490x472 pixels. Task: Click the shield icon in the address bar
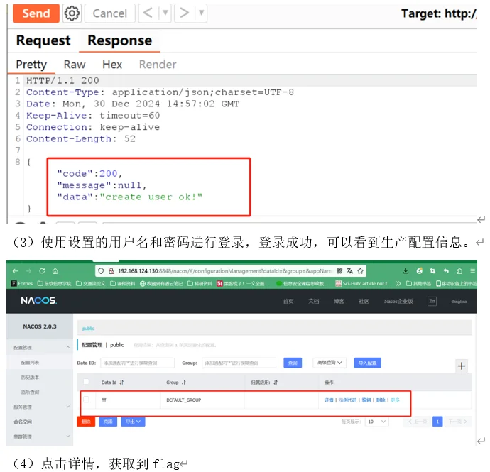[101, 271]
